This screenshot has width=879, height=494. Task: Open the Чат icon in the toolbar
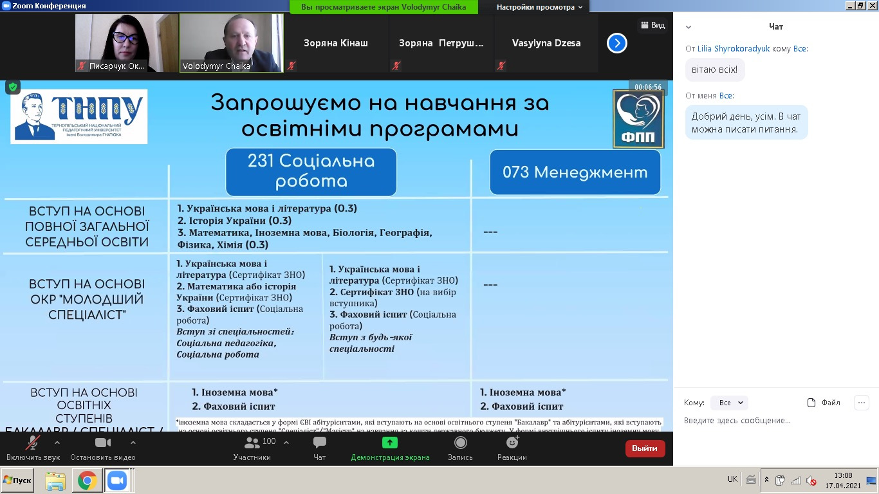pos(319,448)
